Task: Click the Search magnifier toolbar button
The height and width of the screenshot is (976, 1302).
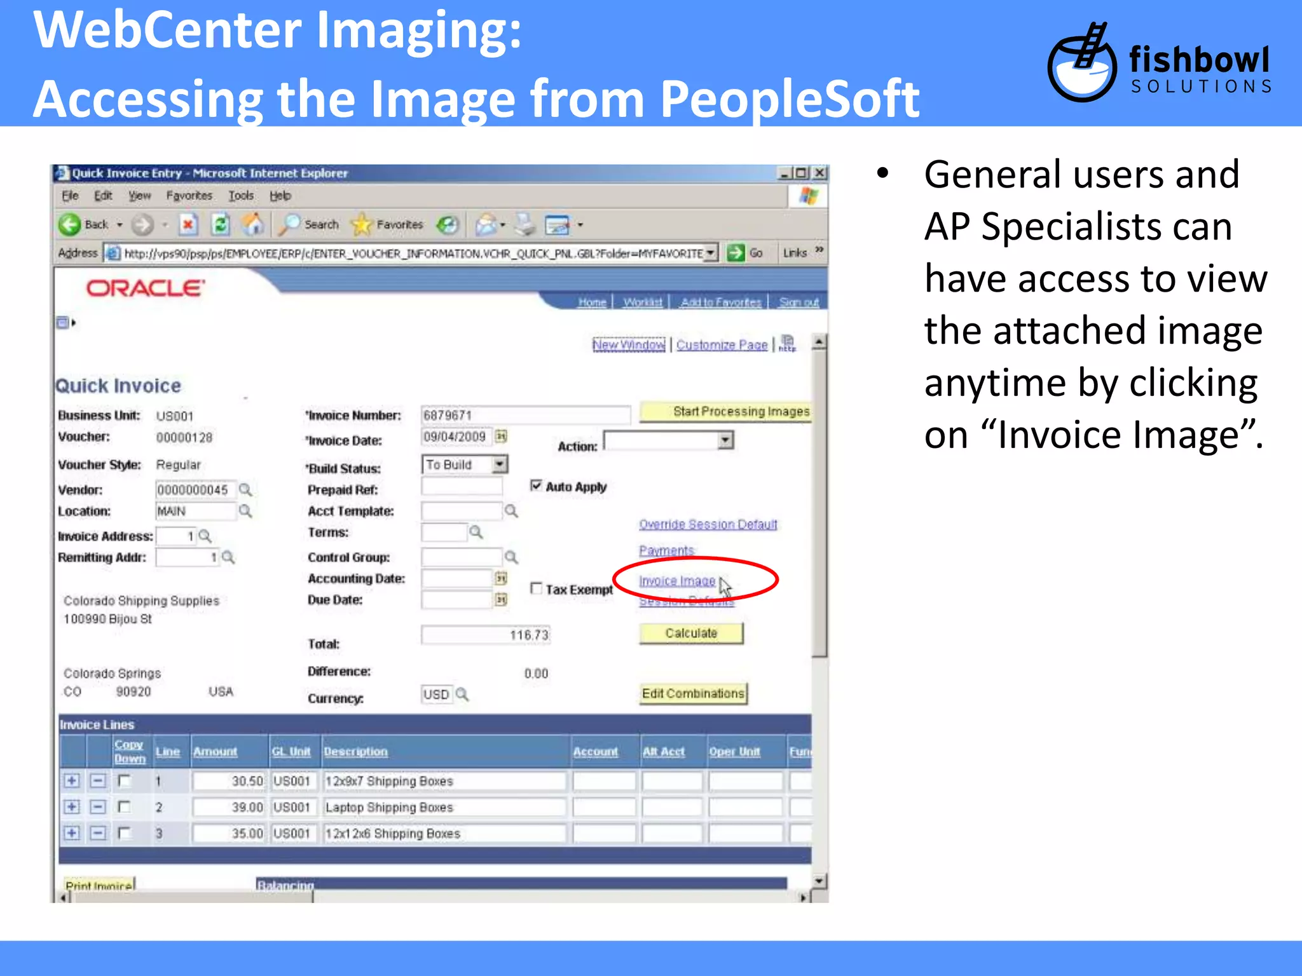Action: (x=310, y=224)
